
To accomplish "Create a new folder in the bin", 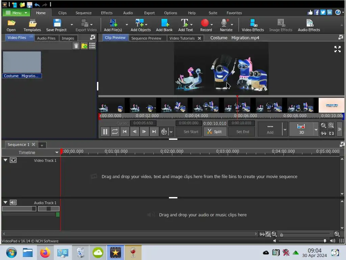I will [84, 46].
